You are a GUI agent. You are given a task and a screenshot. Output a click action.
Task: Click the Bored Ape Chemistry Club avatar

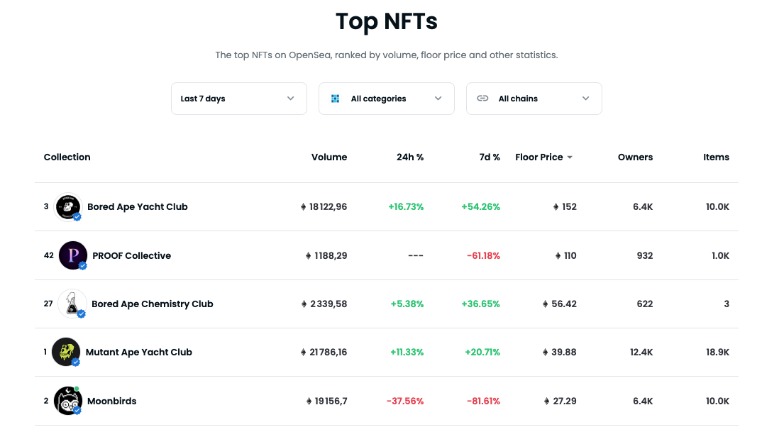[72, 304]
